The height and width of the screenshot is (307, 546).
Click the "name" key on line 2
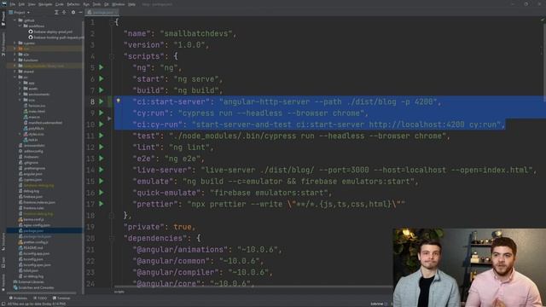(136, 33)
